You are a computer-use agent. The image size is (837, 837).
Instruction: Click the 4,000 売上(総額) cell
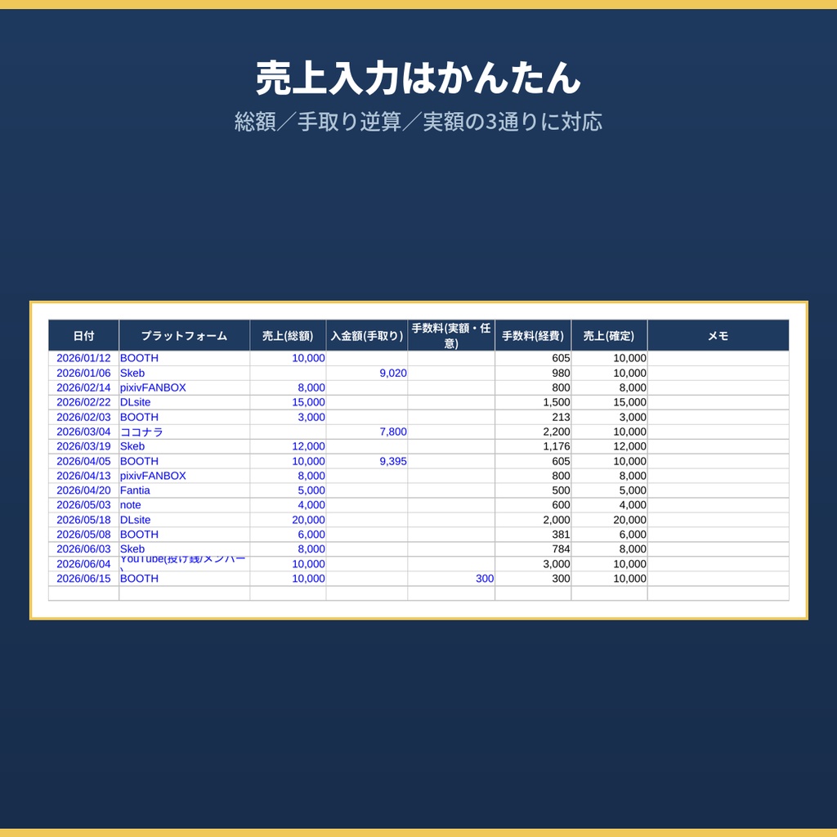pos(288,505)
